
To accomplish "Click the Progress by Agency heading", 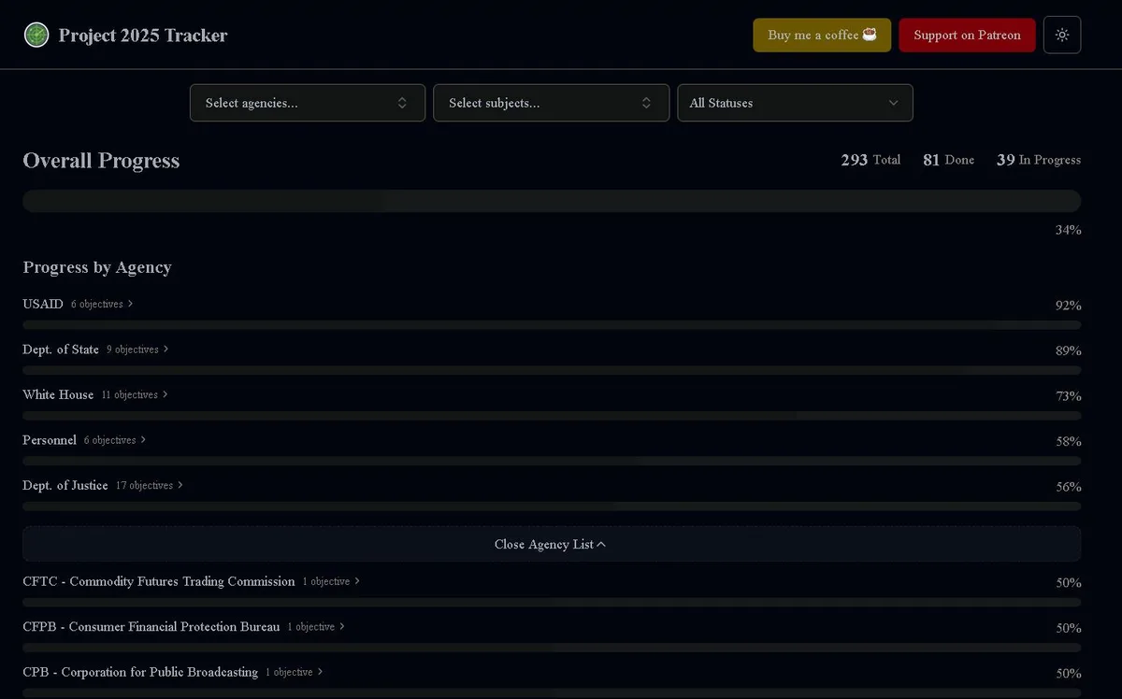I will (97, 267).
